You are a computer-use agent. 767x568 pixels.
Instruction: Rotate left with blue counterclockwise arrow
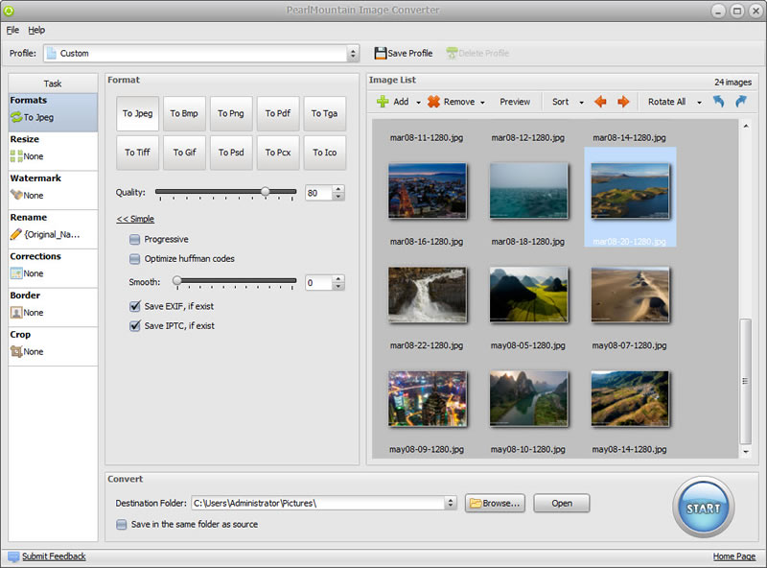(x=718, y=102)
